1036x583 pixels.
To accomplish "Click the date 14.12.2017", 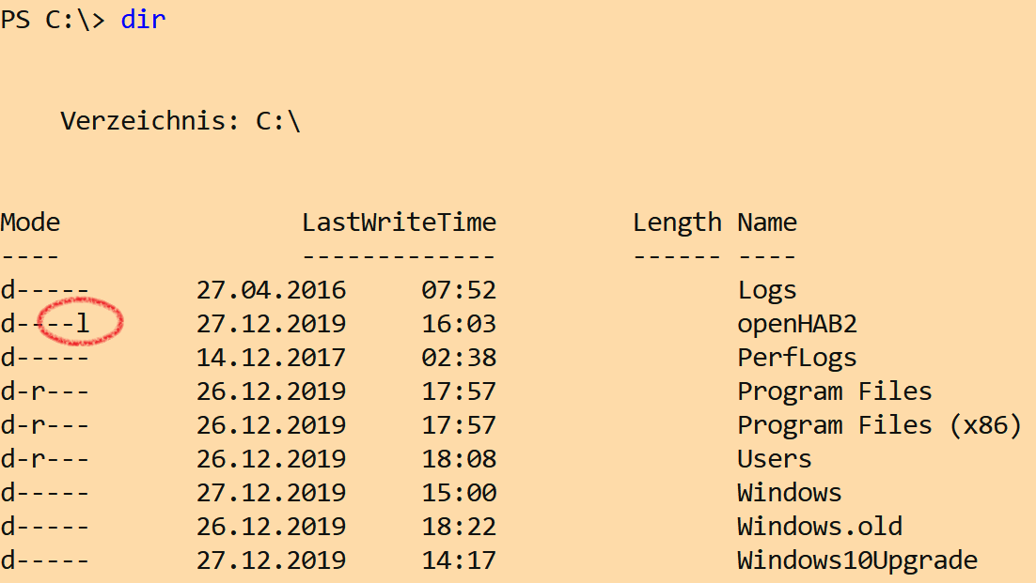I will (271, 358).
